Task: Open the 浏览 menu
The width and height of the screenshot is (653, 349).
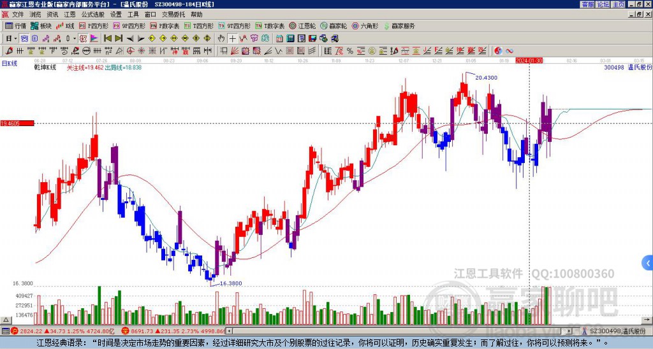Action: click(x=35, y=15)
